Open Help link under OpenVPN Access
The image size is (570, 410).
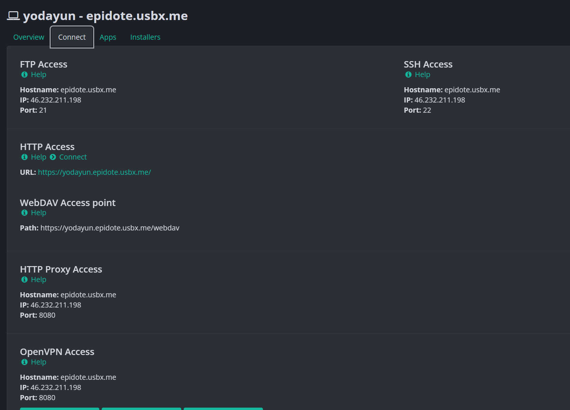point(38,362)
